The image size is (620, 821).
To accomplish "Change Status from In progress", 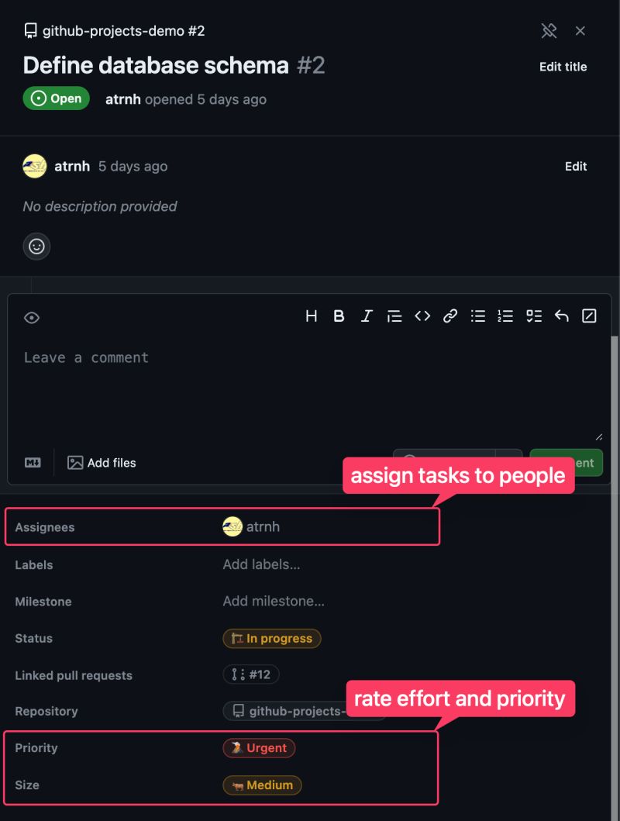I will point(272,638).
